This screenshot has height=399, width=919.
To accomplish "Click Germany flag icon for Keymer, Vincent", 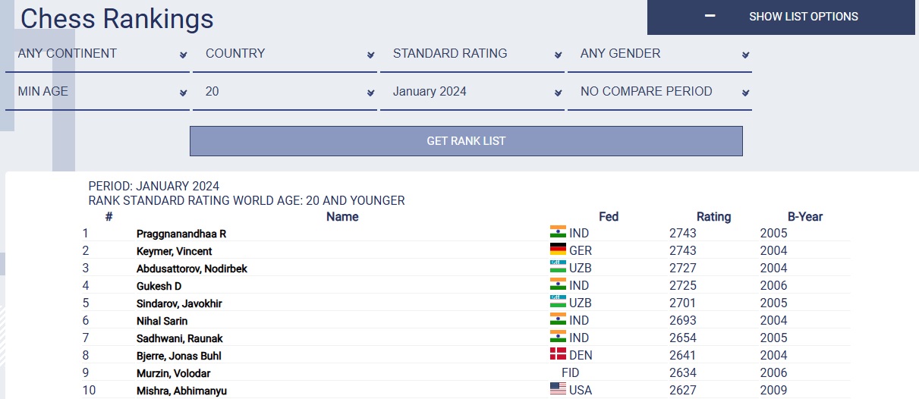I will coord(558,250).
